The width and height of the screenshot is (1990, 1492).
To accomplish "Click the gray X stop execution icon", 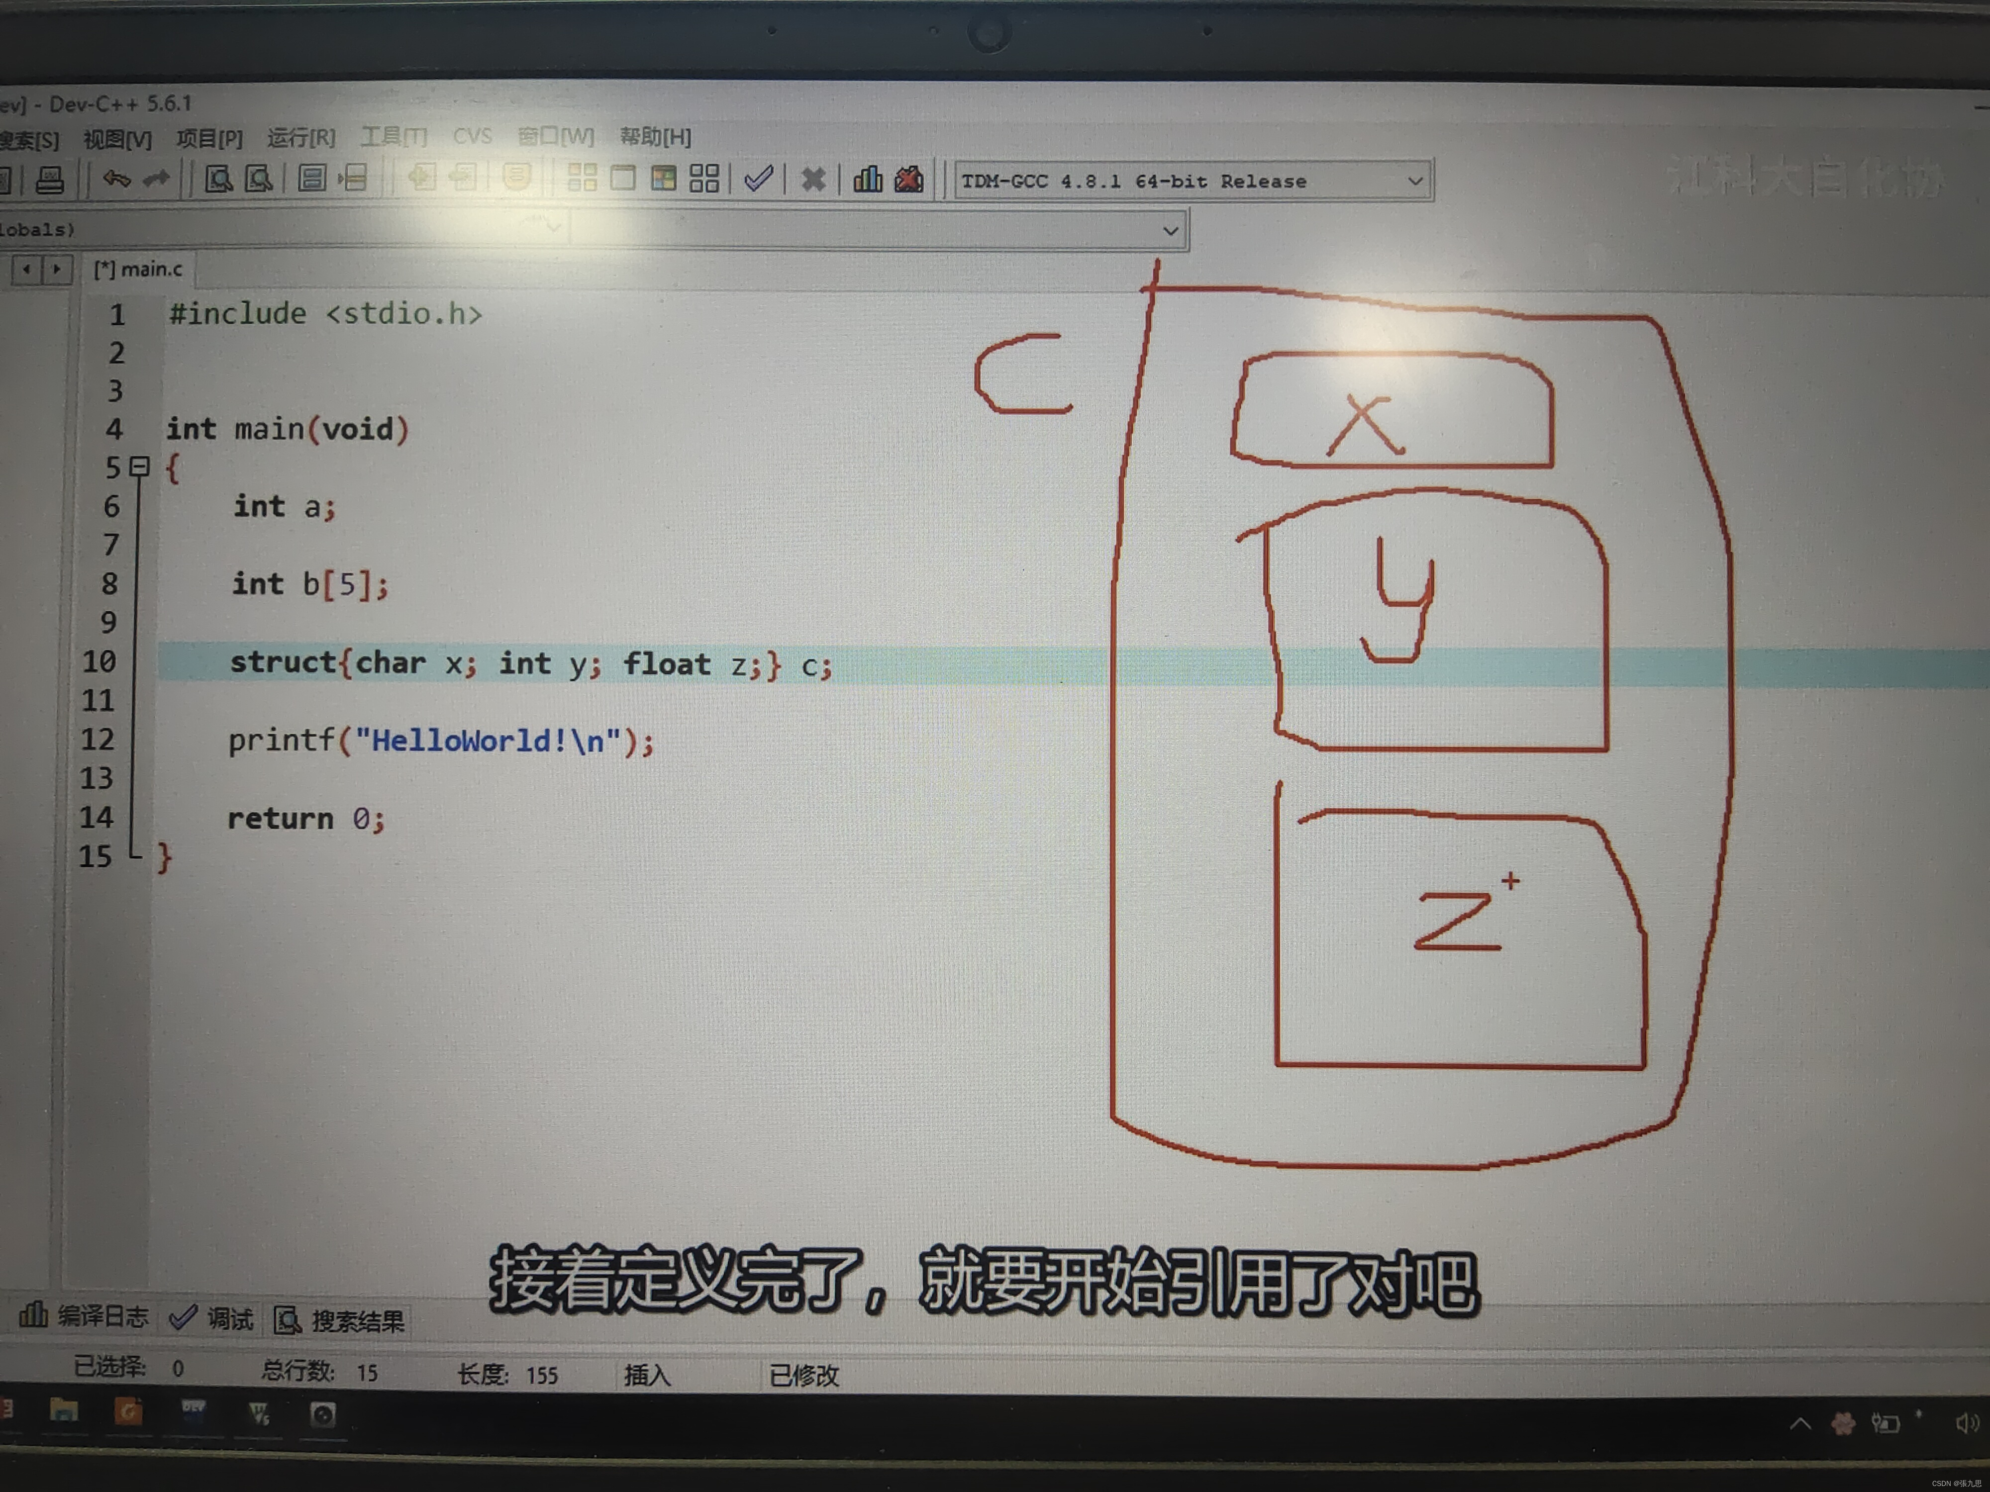I will coord(813,179).
